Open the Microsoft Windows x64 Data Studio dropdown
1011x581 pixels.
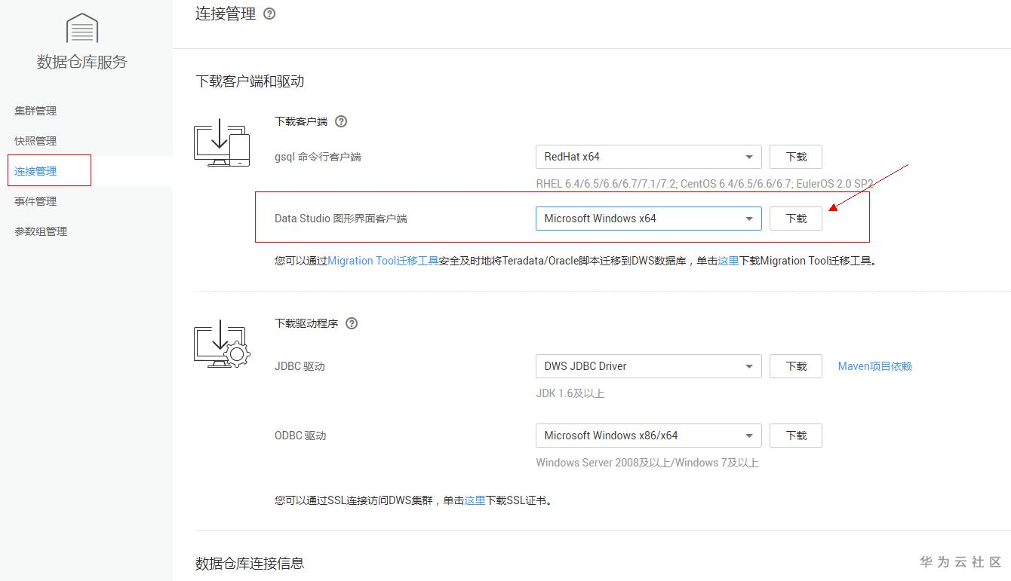[649, 219]
